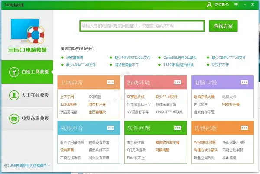Screen dimensions: 260x174
Task: Click 磁盘空间丢失 entry
Action: pyautogui.click(x=204, y=158)
